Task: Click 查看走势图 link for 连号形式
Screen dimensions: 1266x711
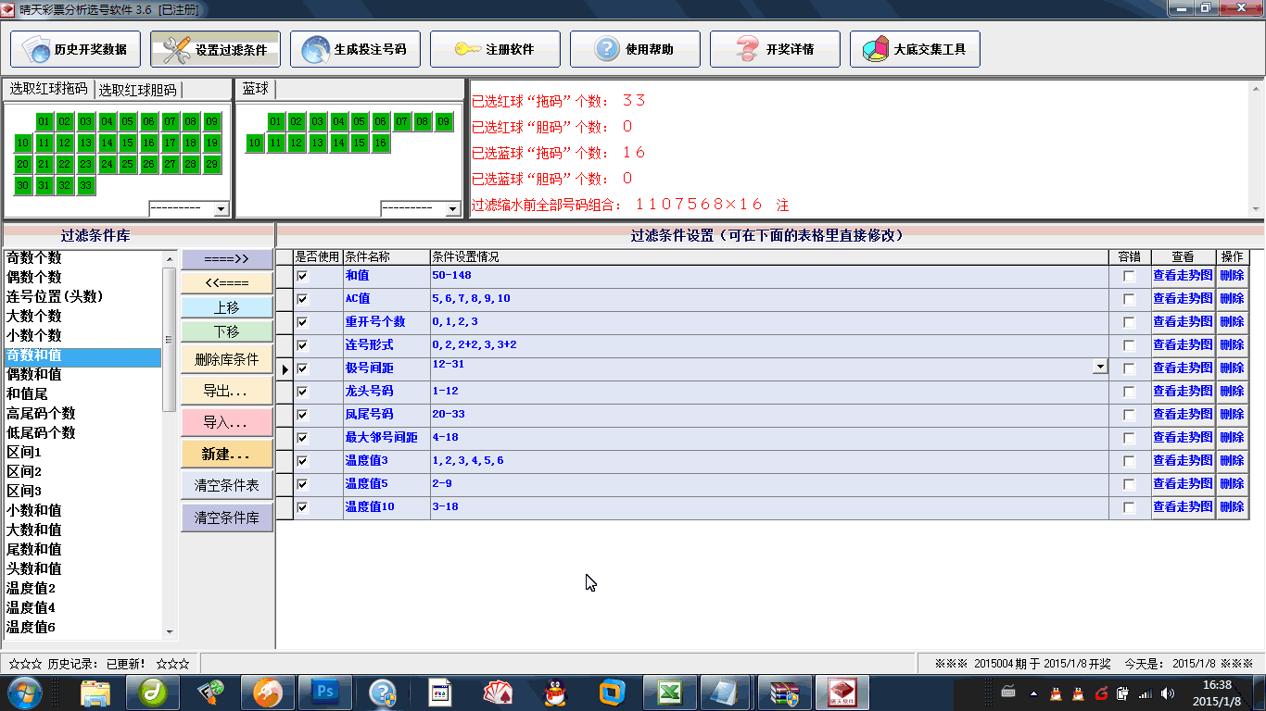Action: (x=1183, y=344)
